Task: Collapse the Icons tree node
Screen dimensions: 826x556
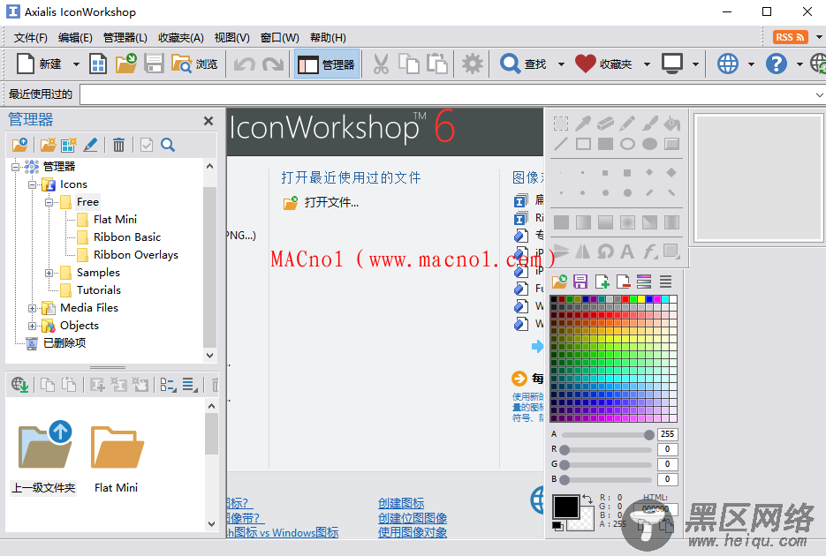Action: pos(32,185)
